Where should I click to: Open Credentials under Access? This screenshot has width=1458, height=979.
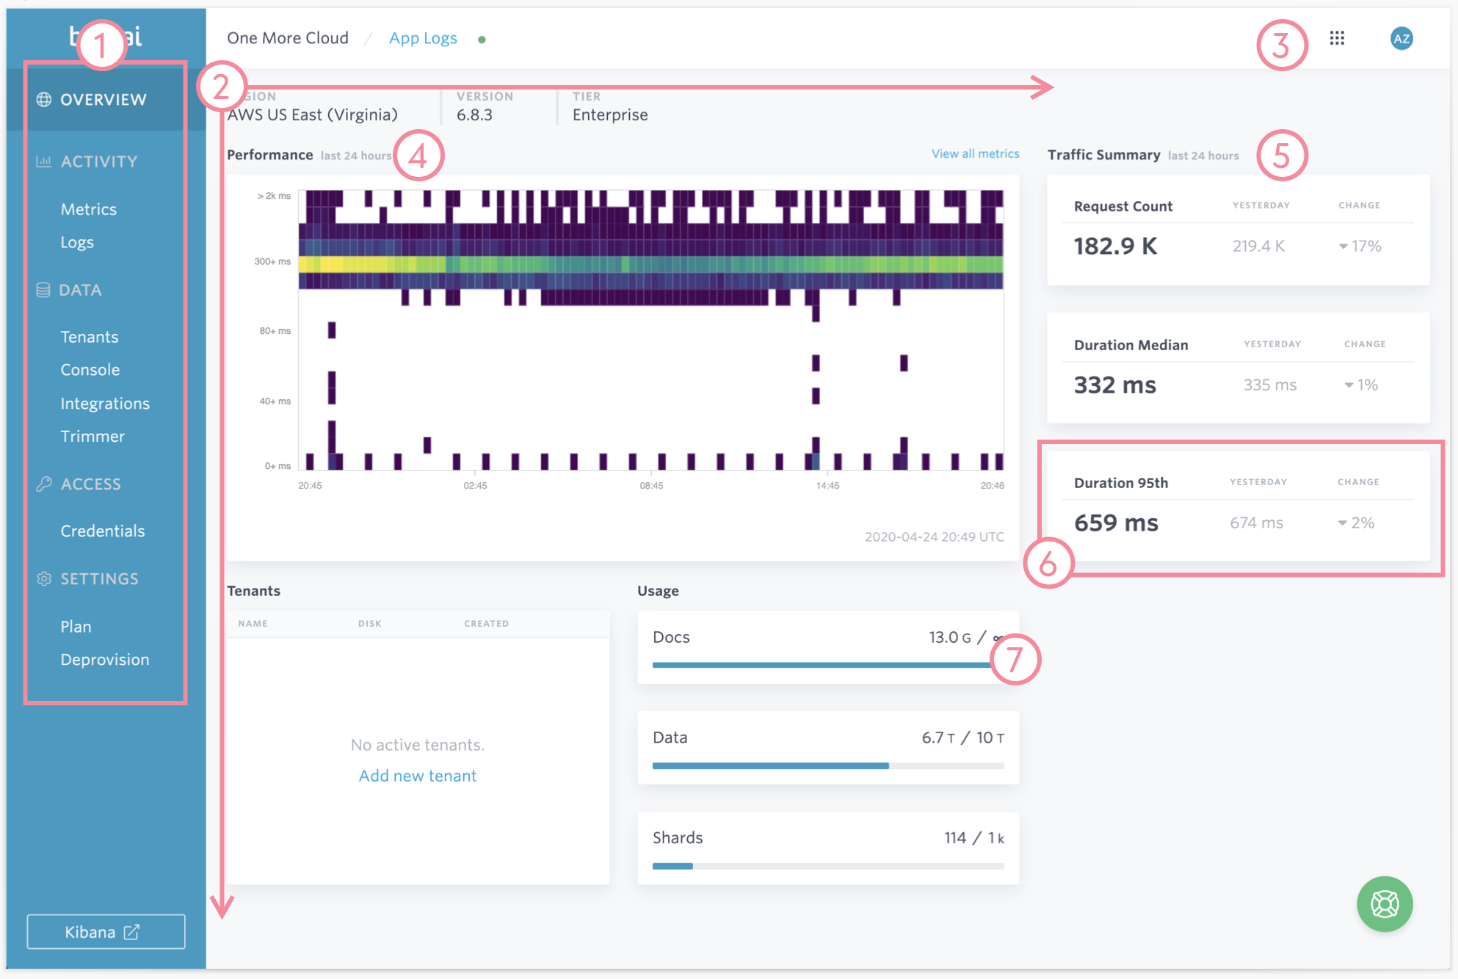pyautogui.click(x=103, y=531)
